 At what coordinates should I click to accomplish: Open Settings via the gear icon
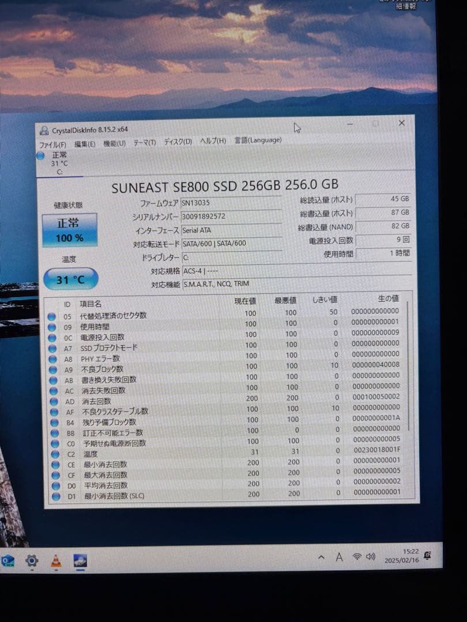(31, 559)
